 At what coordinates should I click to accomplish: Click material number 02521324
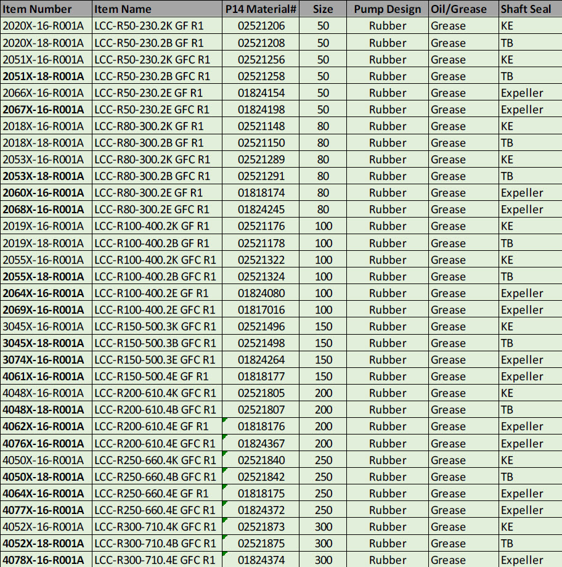click(261, 276)
